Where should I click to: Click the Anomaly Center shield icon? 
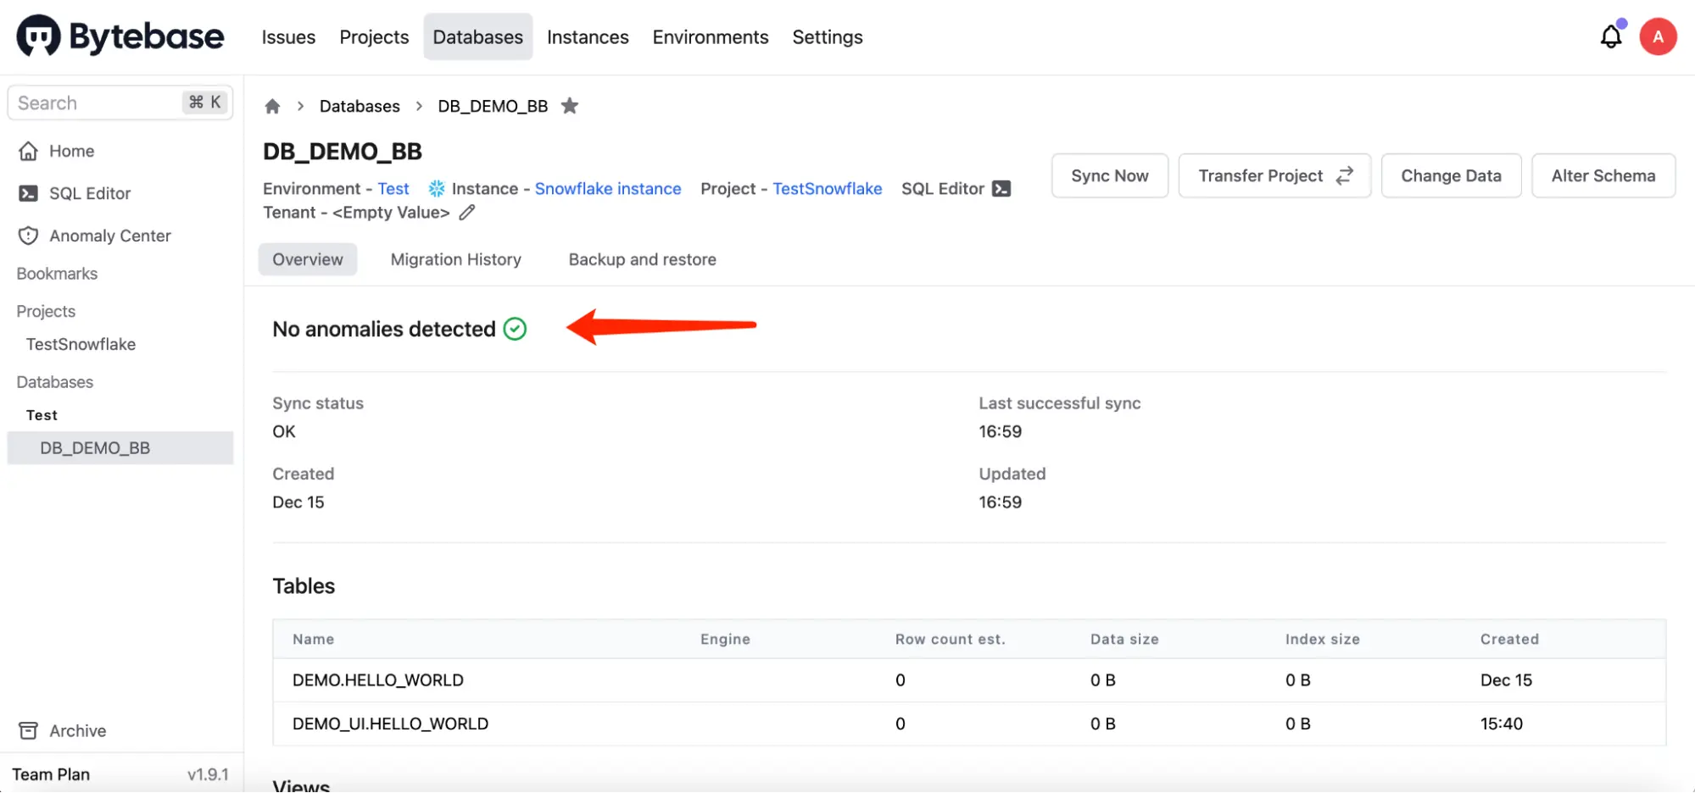pos(28,236)
